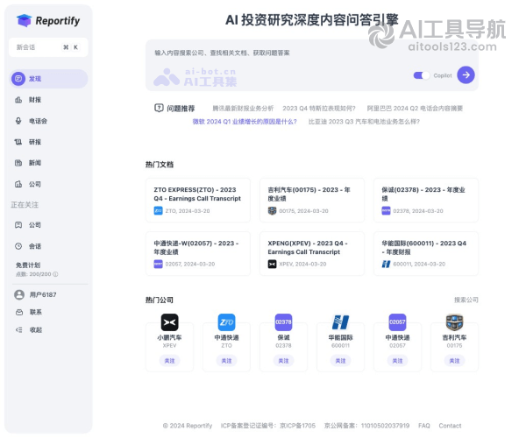Screen dimensions: 526x438
Task: Click the 吉利汽车 00175 logo
Action: 454,322
